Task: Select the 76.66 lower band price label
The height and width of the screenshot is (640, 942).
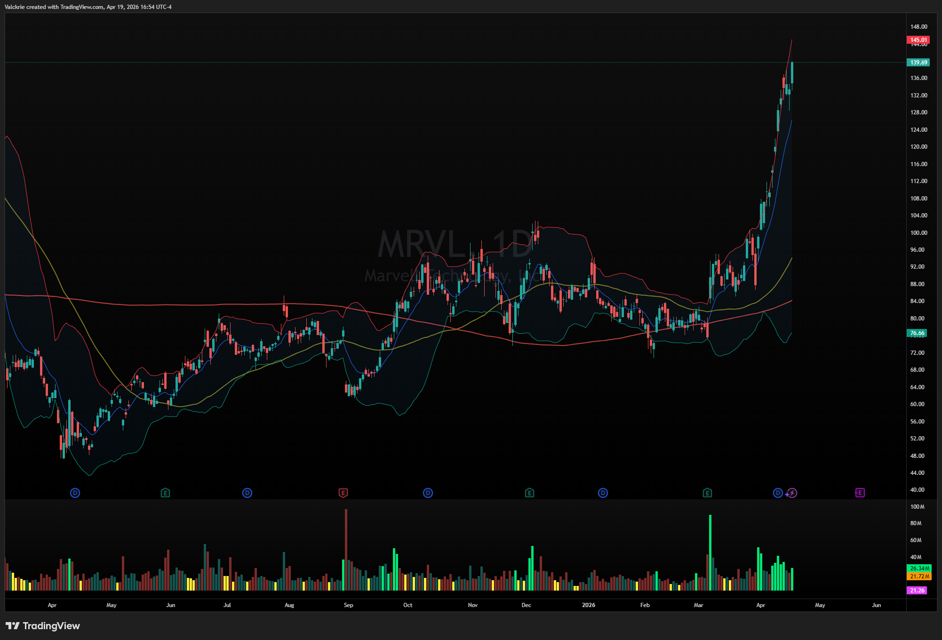Action: tap(917, 333)
